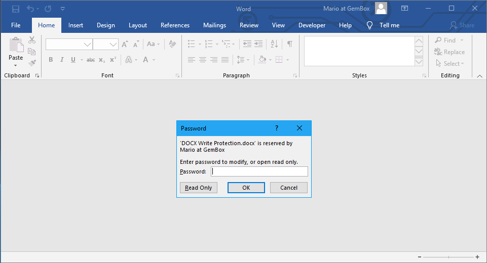Click the Increase Indent icon

coord(258,44)
